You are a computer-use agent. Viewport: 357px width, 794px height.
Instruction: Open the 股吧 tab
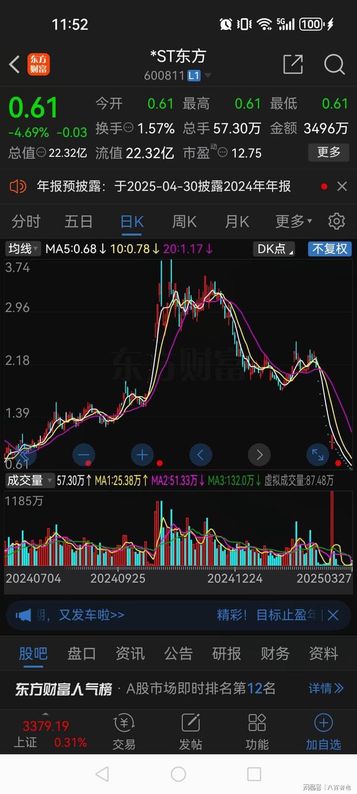coord(33,653)
